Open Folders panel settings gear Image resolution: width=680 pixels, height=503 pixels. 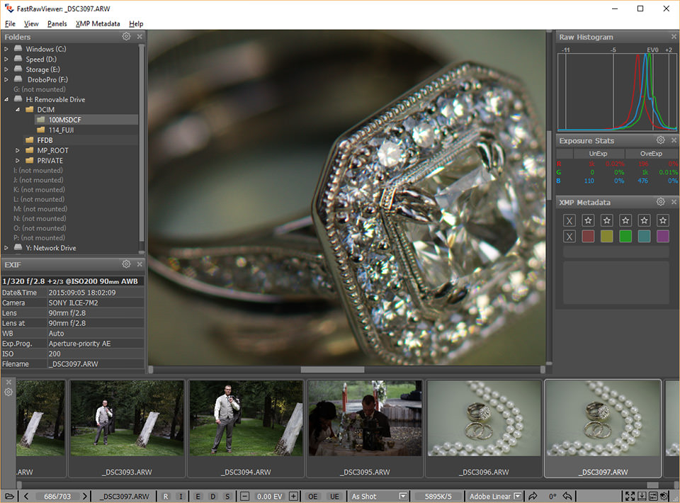pos(126,36)
